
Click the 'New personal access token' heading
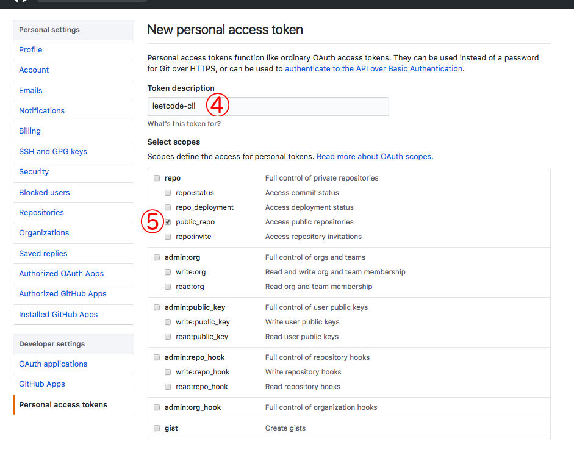(225, 30)
